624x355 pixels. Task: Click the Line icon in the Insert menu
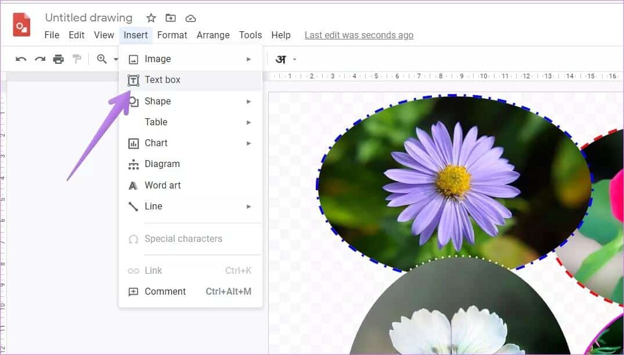pos(133,207)
